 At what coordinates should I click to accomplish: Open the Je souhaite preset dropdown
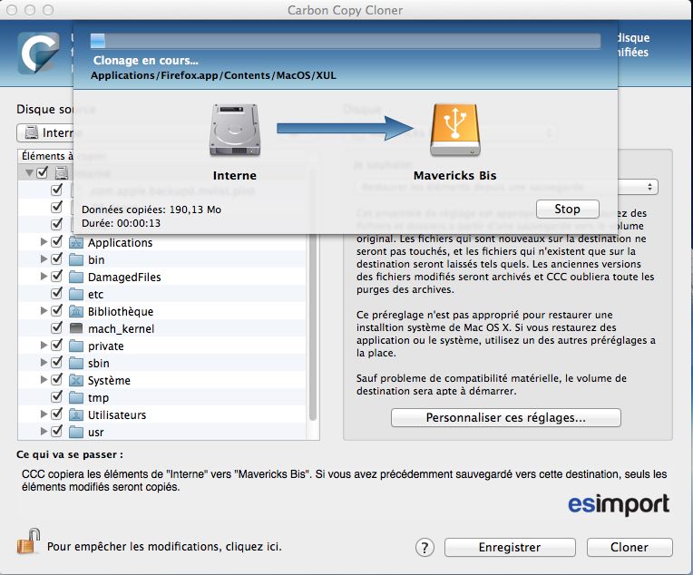pos(638,187)
